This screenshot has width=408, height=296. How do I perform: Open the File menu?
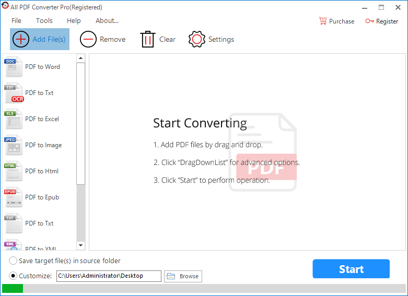coord(16,20)
